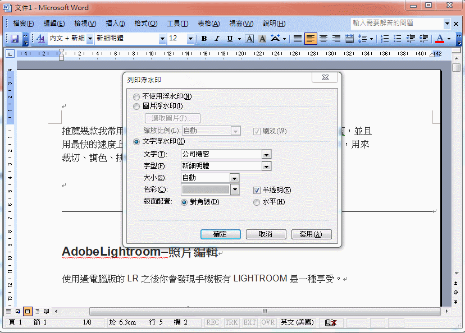The image size is (465, 333).
Task: Select Align Right icon
Action: (336, 39)
